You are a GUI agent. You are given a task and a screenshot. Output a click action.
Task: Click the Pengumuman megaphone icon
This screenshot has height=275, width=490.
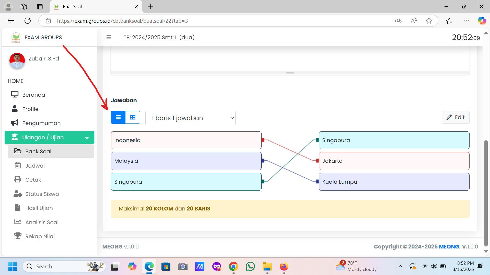tap(15, 123)
